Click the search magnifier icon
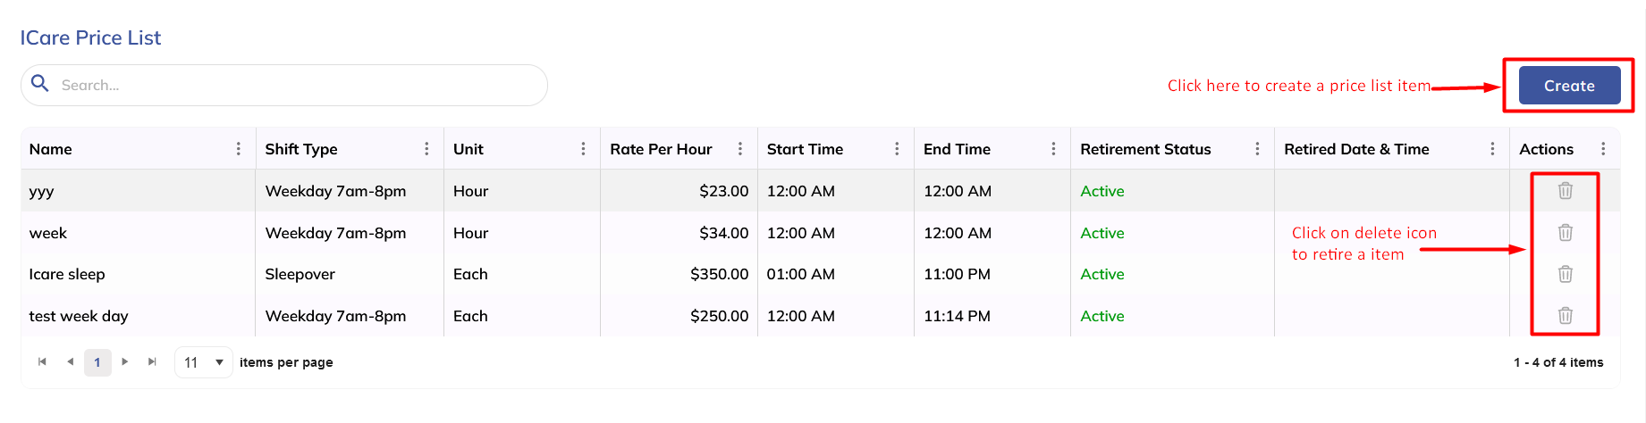This screenshot has height=423, width=1646. tap(40, 84)
